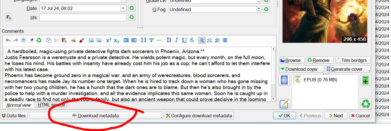Pick text foreground color brush
391x131 pixels.
[x=82, y=40]
